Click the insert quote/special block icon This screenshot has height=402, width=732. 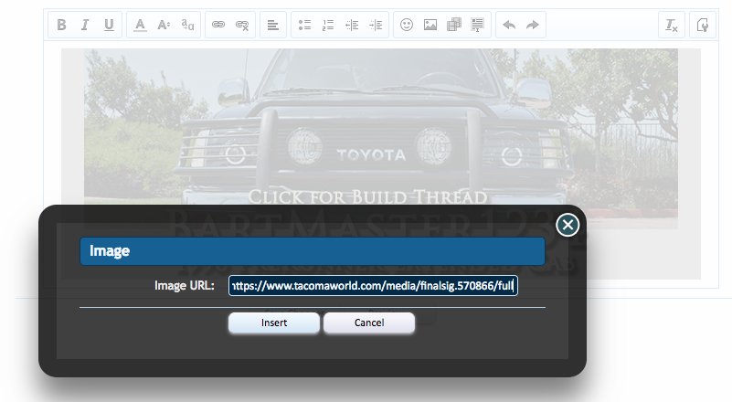(x=478, y=25)
